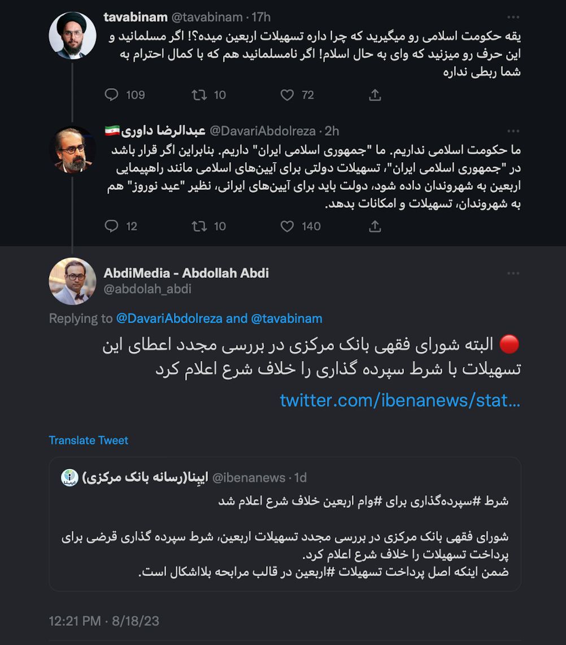Open more options for AbdiMedia tweet
The width and height of the screenshot is (566, 645).
pyautogui.click(x=513, y=273)
